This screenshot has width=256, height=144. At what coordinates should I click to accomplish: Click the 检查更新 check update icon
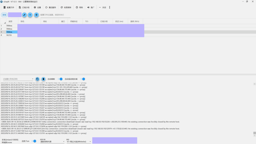pos(62,7)
